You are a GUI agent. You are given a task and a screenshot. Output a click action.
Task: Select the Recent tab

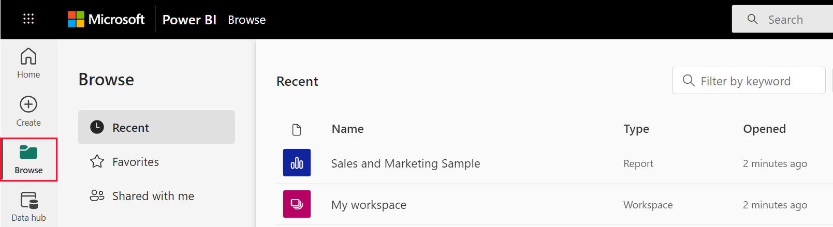coord(156,127)
